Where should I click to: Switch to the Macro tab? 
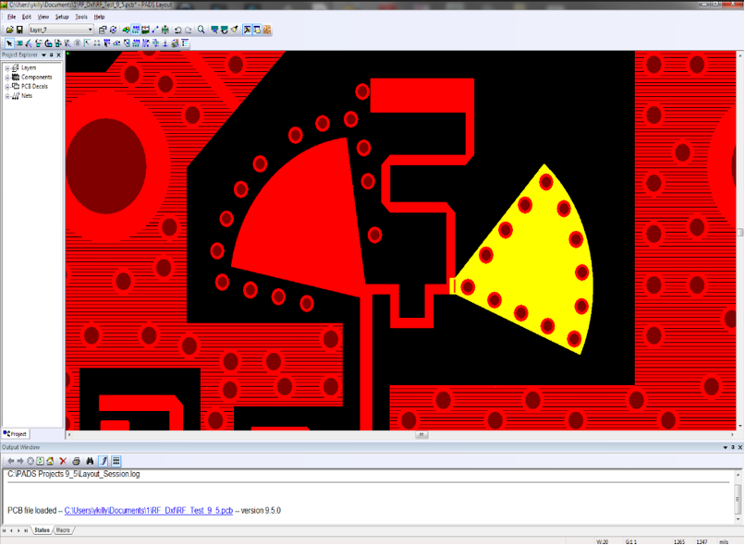pyautogui.click(x=63, y=530)
